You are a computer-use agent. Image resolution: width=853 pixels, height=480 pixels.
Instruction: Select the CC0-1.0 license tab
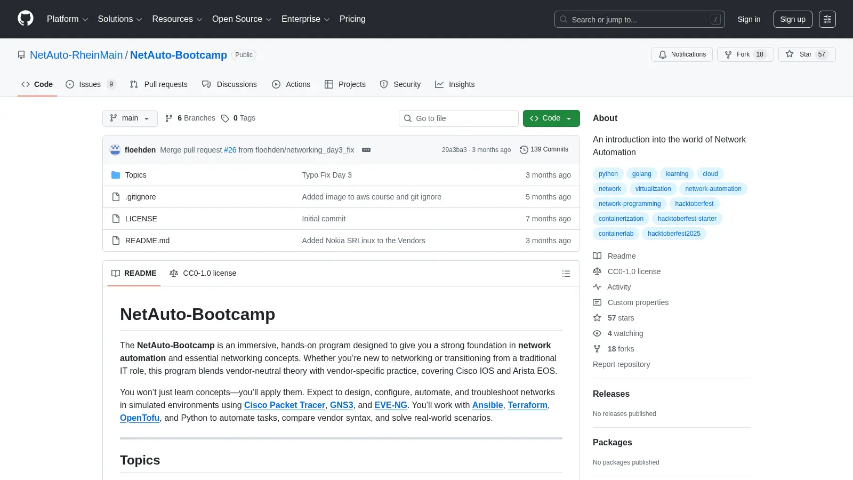coord(203,274)
